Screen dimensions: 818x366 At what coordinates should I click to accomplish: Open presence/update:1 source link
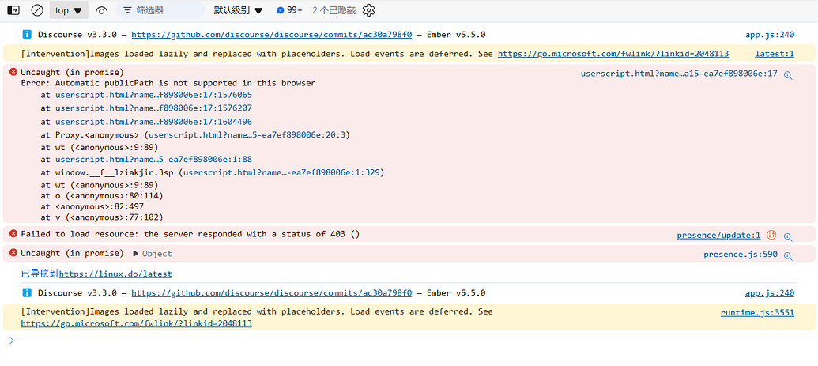pyautogui.click(x=719, y=235)
